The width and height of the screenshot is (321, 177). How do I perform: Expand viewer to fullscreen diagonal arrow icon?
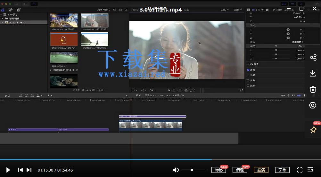pyautogui.click(x=241, y=90)
